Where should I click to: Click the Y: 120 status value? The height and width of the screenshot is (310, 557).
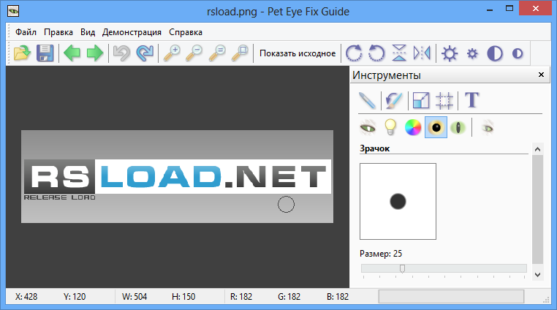coord(75,297)
